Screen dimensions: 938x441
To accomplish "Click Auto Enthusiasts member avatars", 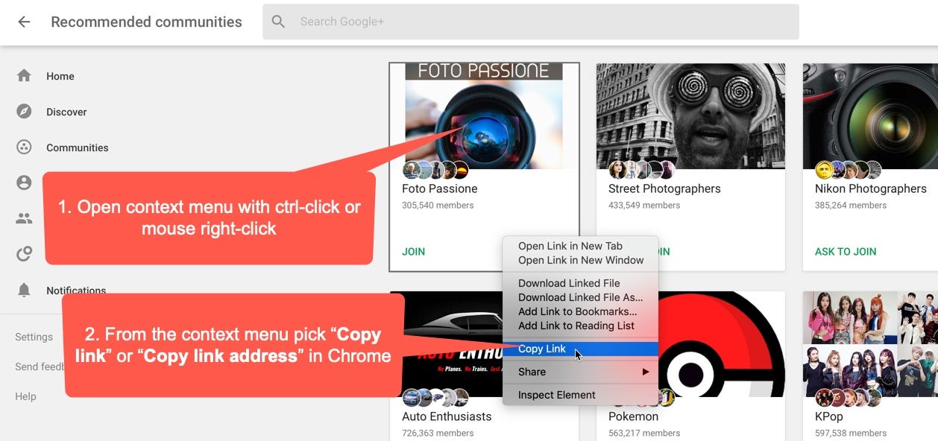I will [435, 398].
